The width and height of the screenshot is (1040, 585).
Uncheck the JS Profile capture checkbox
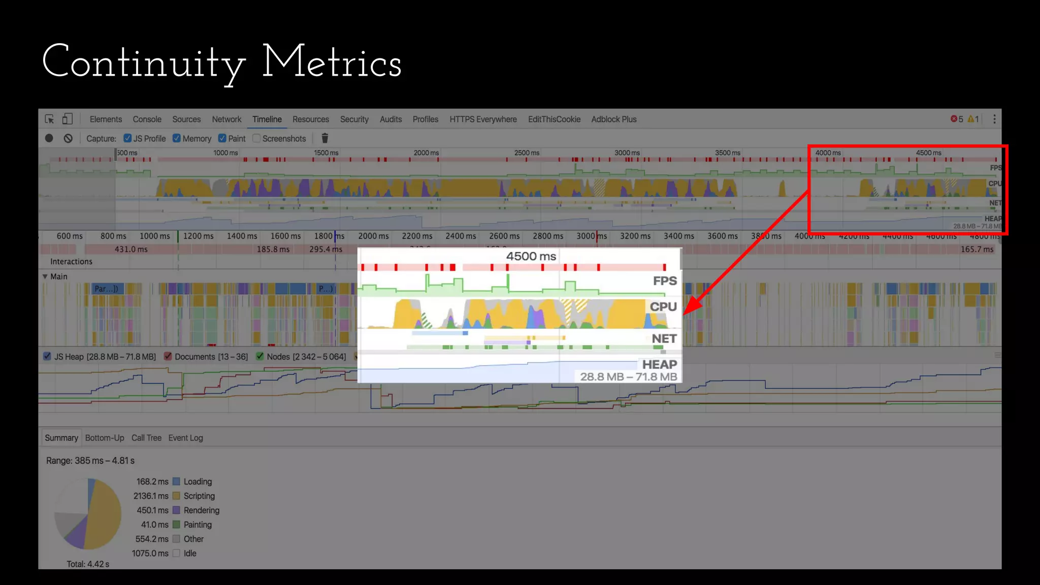(127, 138)
